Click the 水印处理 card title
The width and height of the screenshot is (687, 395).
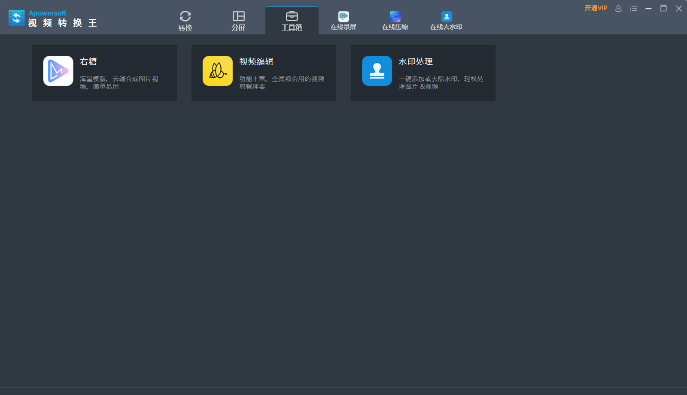click(x=416, y=62)
